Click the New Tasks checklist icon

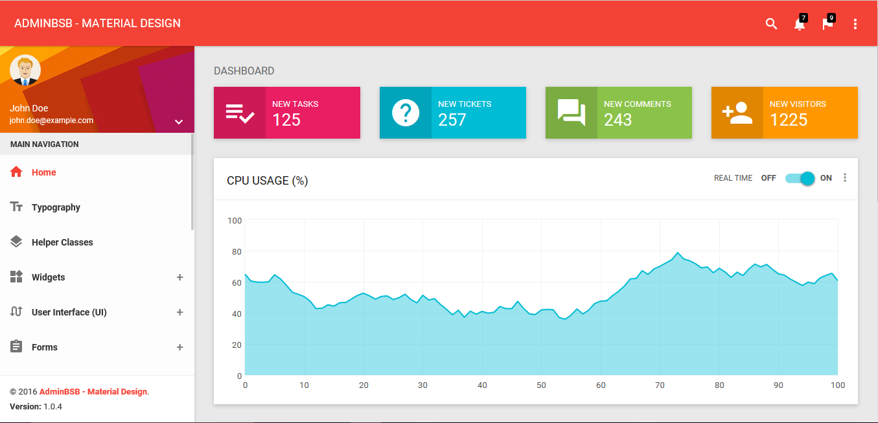click(x=240, y=113)
